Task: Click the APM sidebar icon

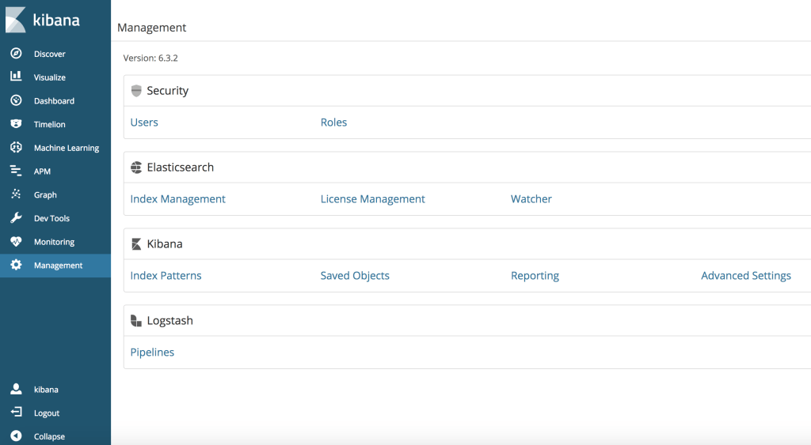Action: (16, 171)
